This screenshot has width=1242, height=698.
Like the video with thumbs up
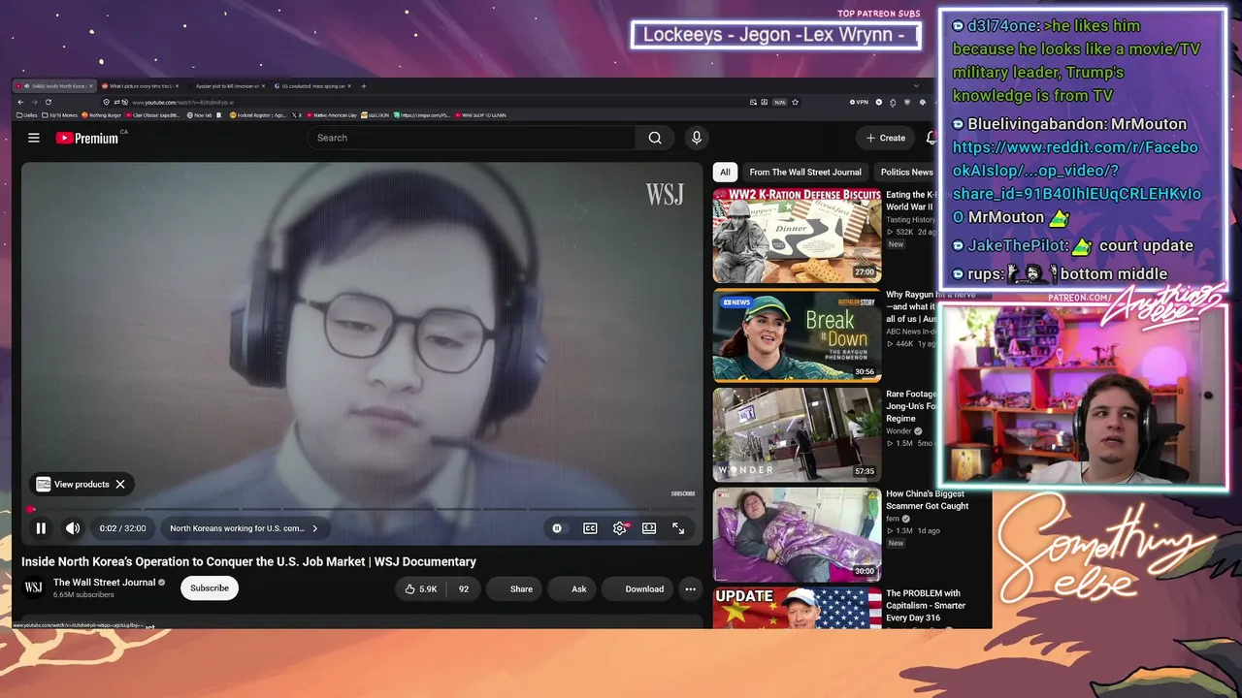coord(421,588)
